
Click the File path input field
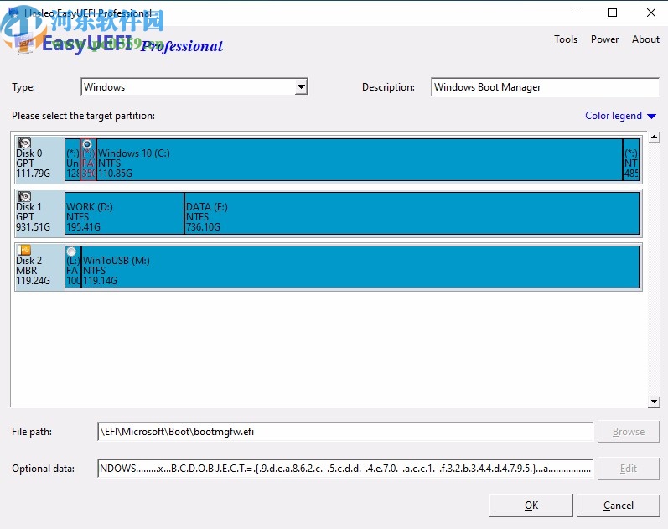(345, 432)
